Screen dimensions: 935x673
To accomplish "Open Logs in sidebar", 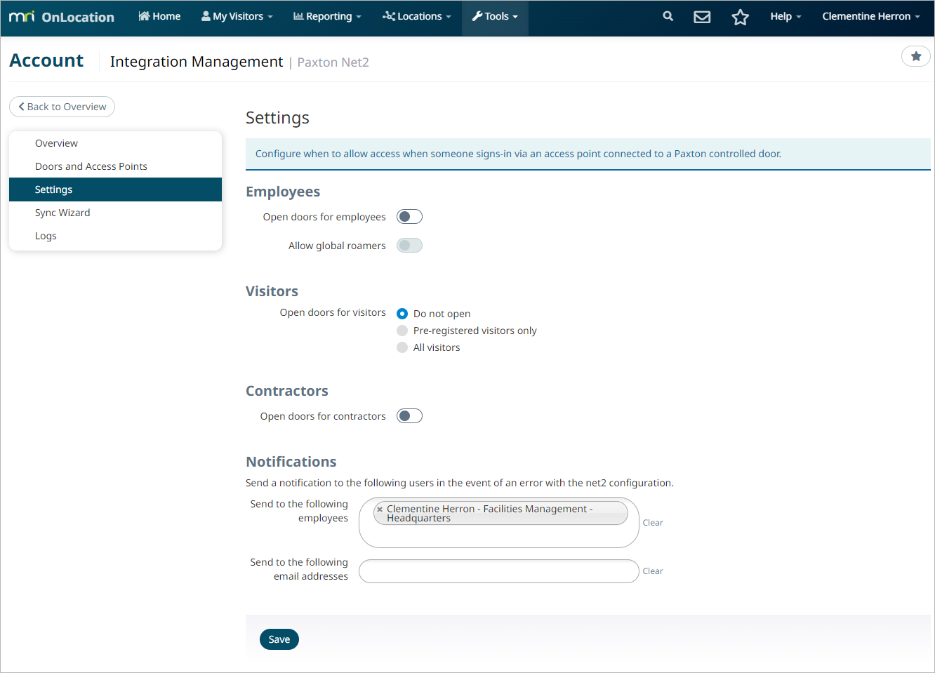I will coord(115,236).
